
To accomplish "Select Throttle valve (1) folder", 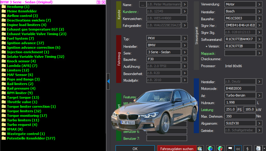I will 19,102.
